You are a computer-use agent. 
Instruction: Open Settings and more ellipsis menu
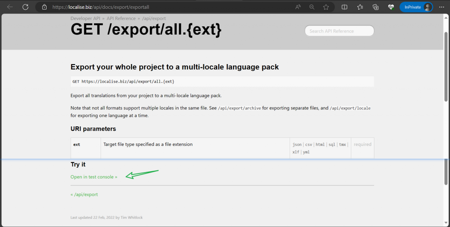[441, 7]
